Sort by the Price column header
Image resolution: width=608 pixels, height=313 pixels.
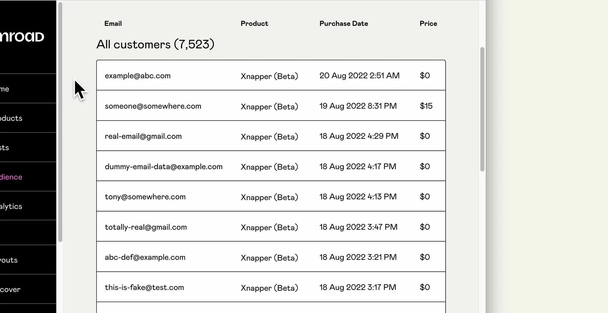click(x=428, y=23)
